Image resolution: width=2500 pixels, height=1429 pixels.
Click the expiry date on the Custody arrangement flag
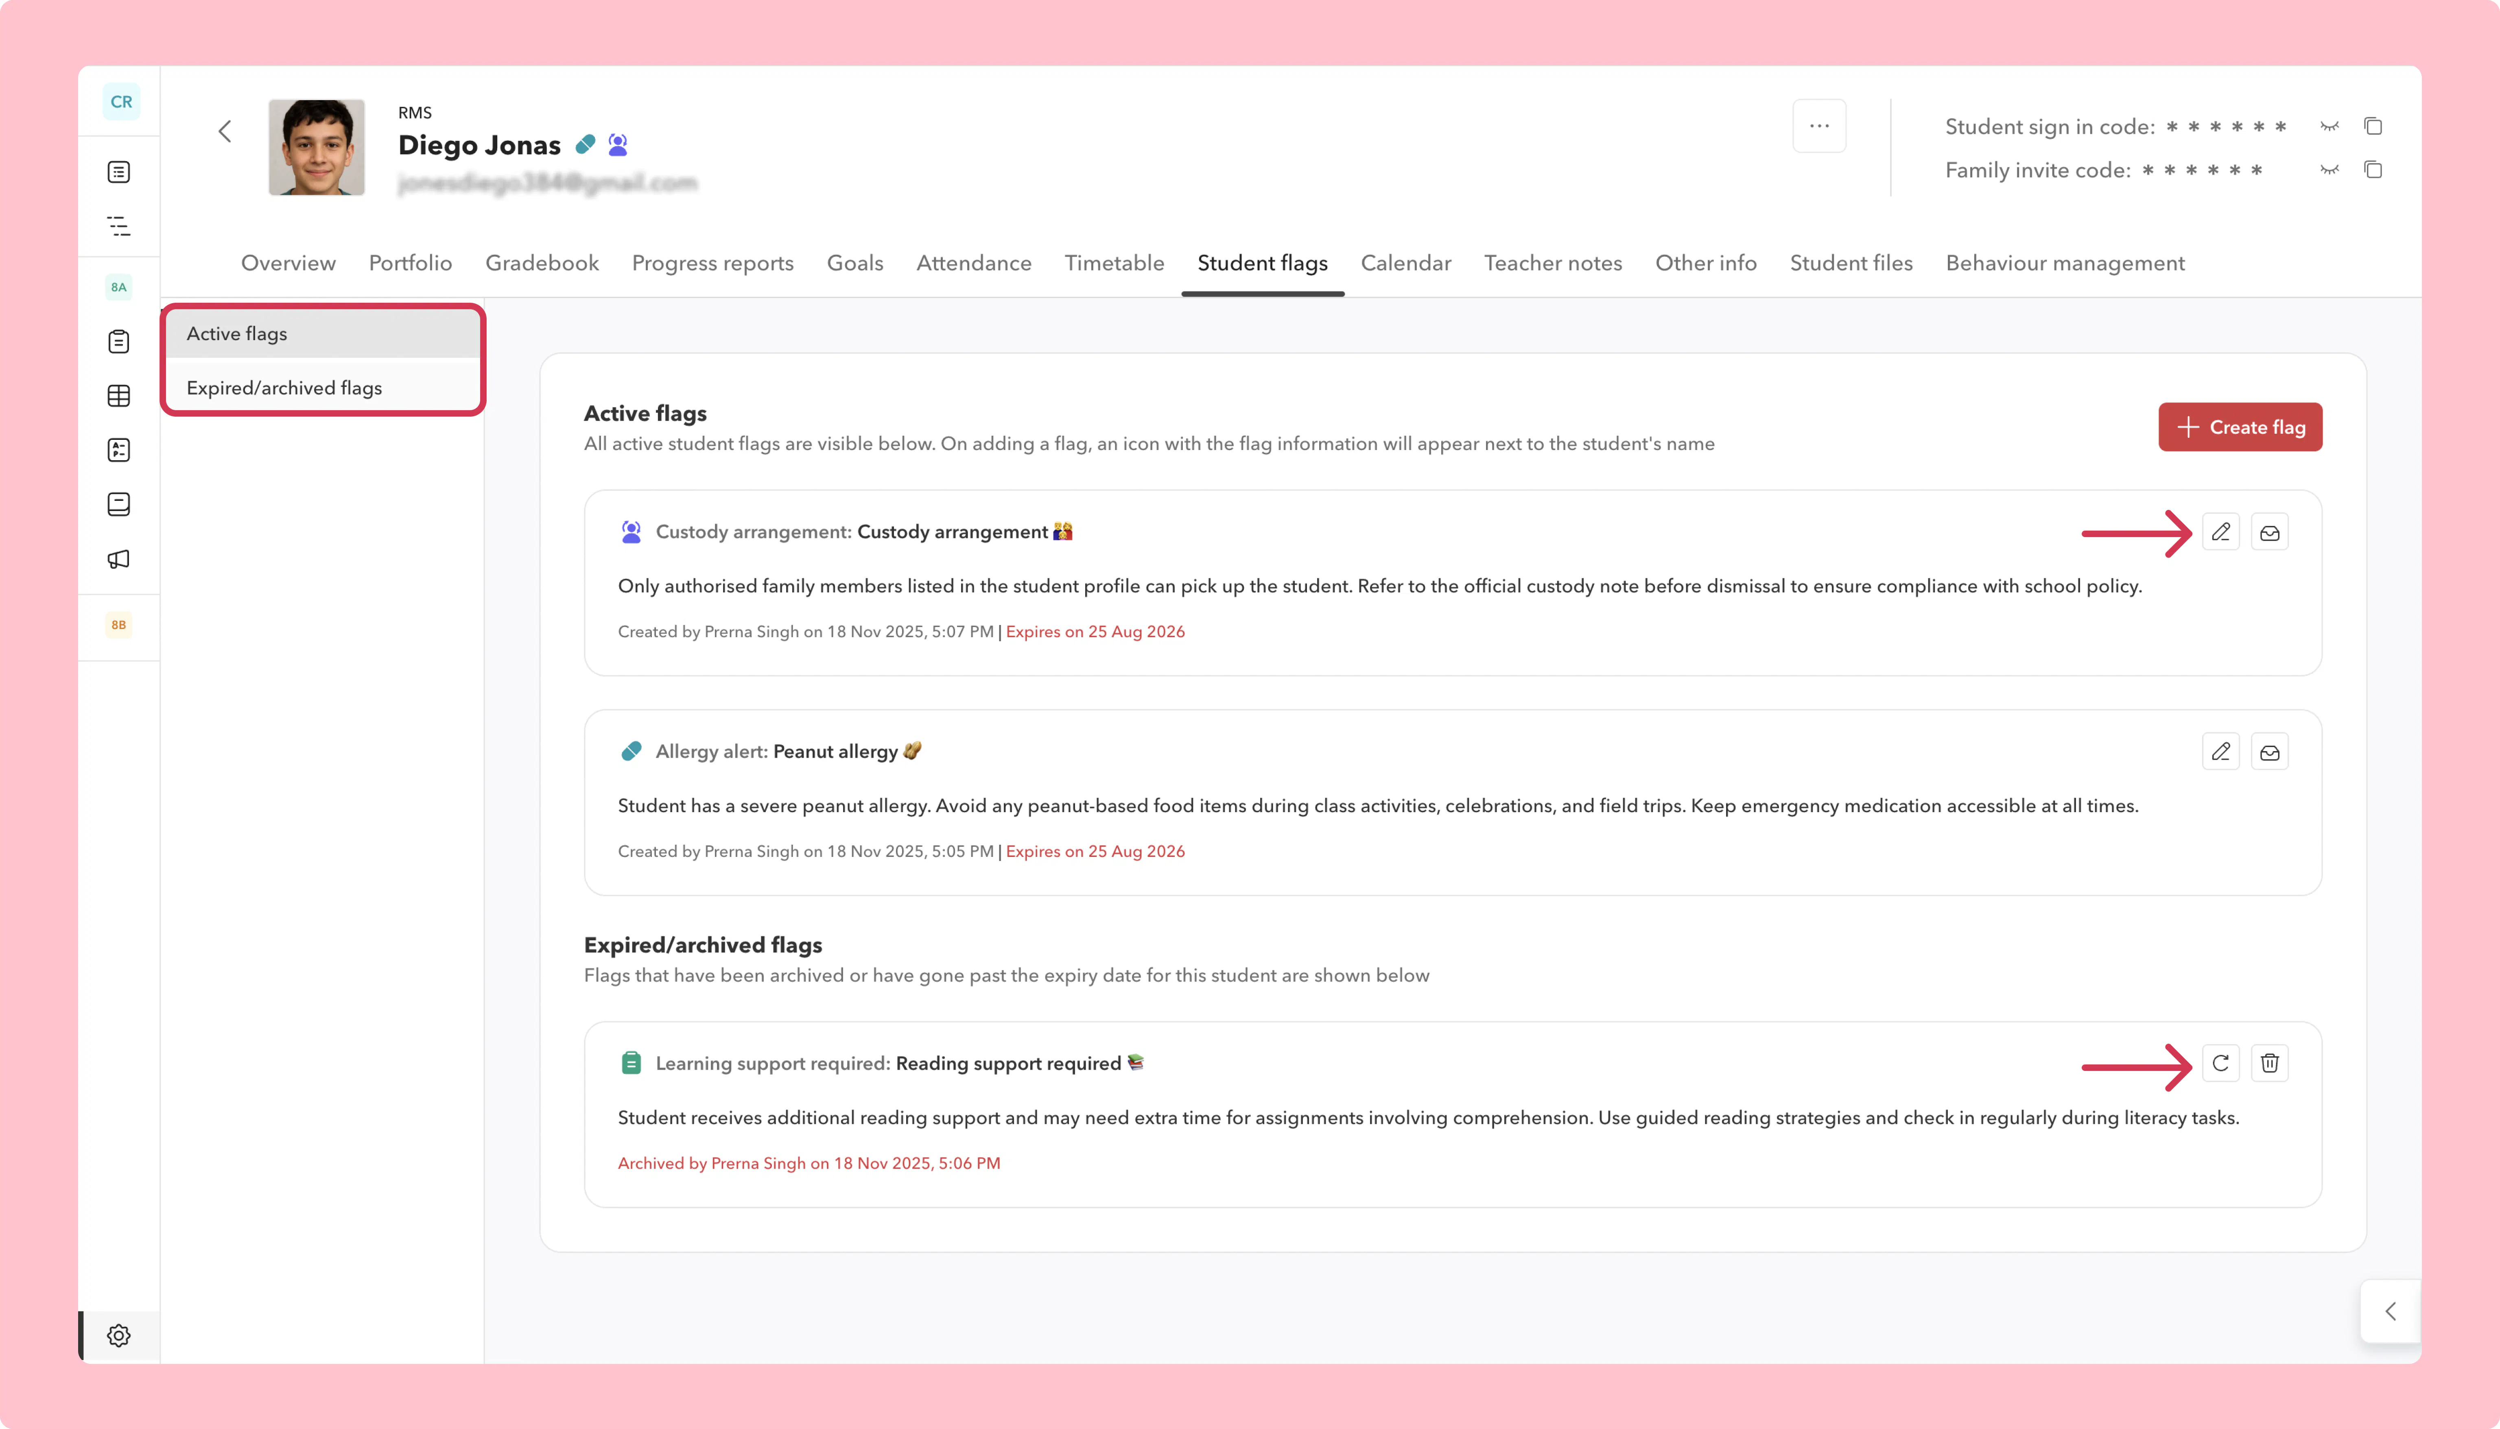click(1095, 631)
